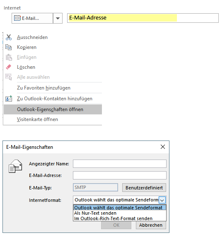This screenshot has height=235, width=220.
Task: Click the address book icon on E-Mail button
Action: point(17,18)
